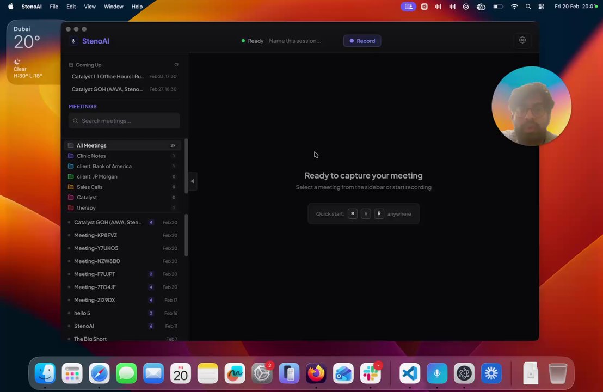Open The Big Short meeting
Image resolution: width=603 pixels, height=392 pixels.
(123, 339)
